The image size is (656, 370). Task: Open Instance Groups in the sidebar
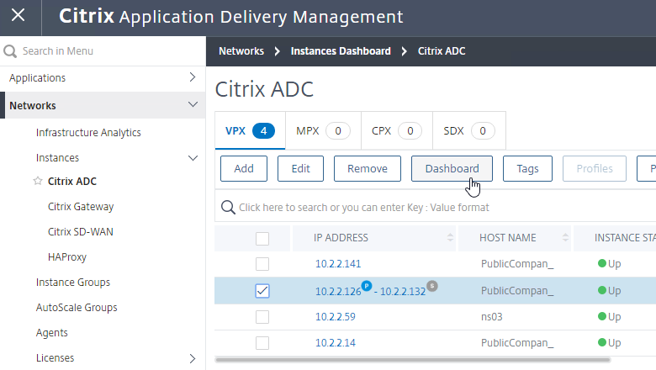pyautogui.click(x=73, y=283)
